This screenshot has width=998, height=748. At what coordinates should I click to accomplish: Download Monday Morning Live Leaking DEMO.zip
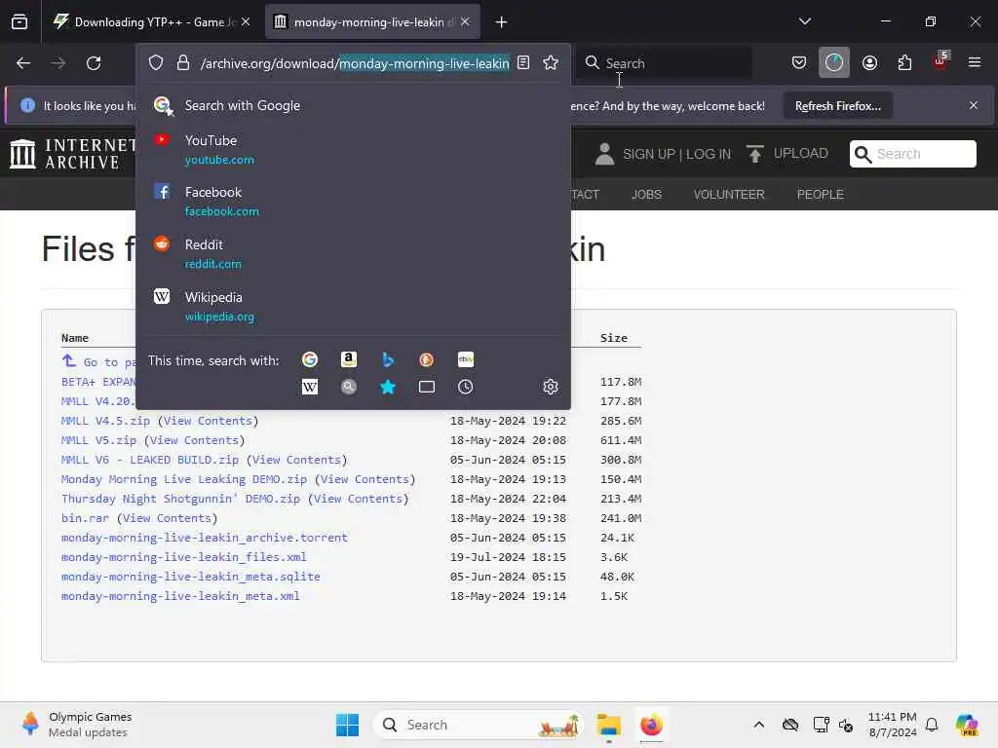184,479
